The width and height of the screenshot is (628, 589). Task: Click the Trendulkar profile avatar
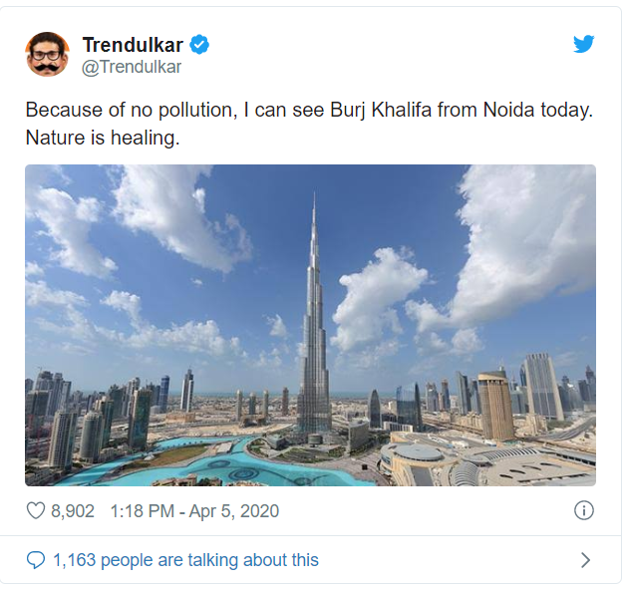pos(48,55)
